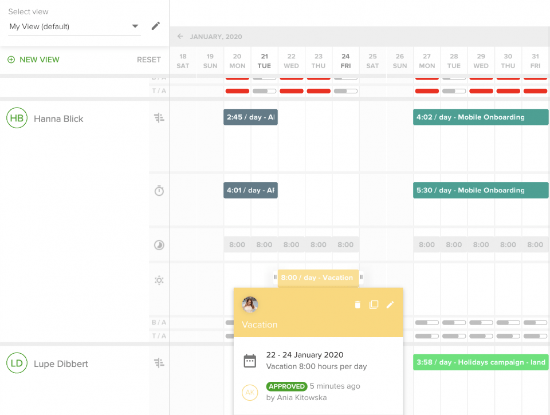Click the top T / A row label
Viewport: 550px width, 415px height.
[159, 91]
